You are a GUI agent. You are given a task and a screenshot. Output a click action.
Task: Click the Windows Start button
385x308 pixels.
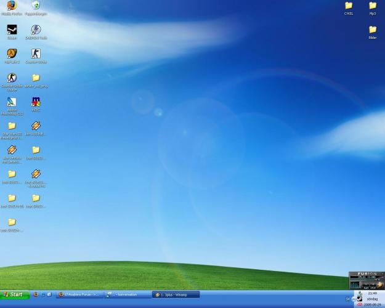tap(15, 294)
